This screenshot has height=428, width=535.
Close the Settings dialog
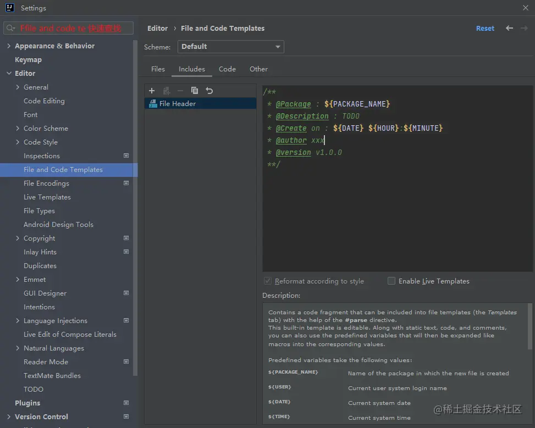526,8
